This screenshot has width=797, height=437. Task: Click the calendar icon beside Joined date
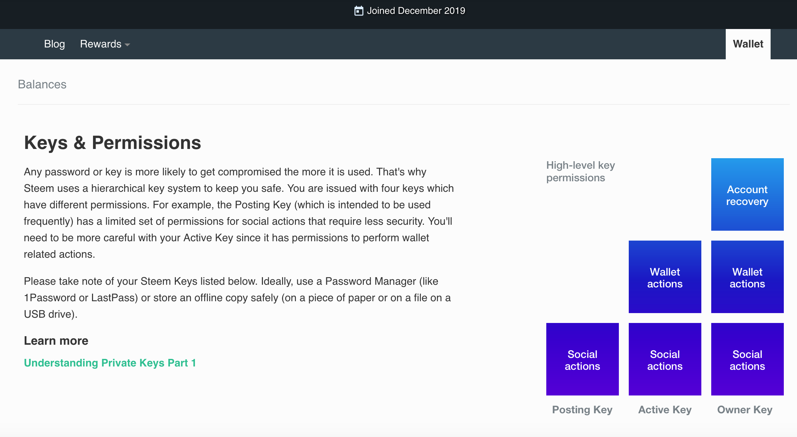tap(359, 11)
